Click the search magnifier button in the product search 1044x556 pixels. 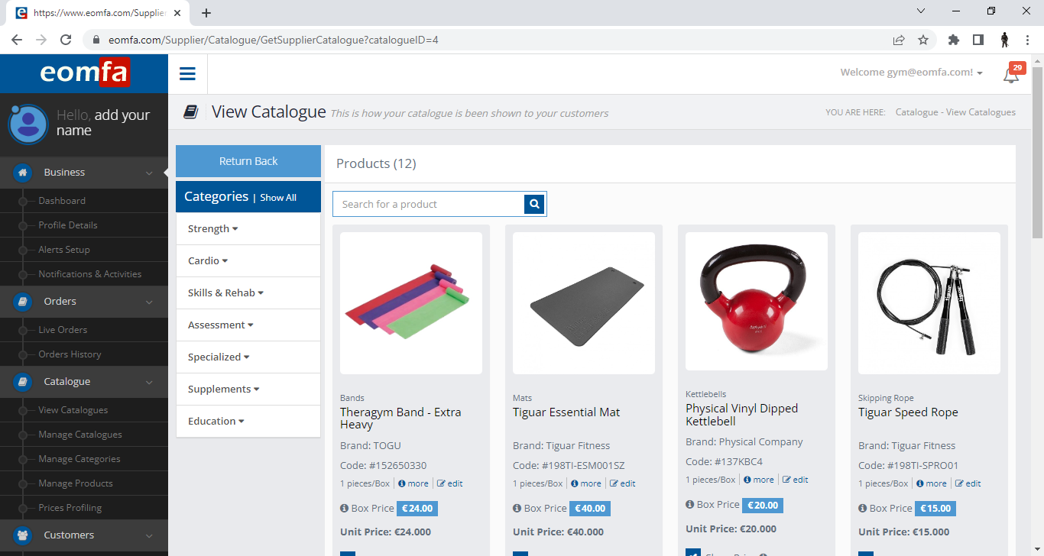[535, 204]
